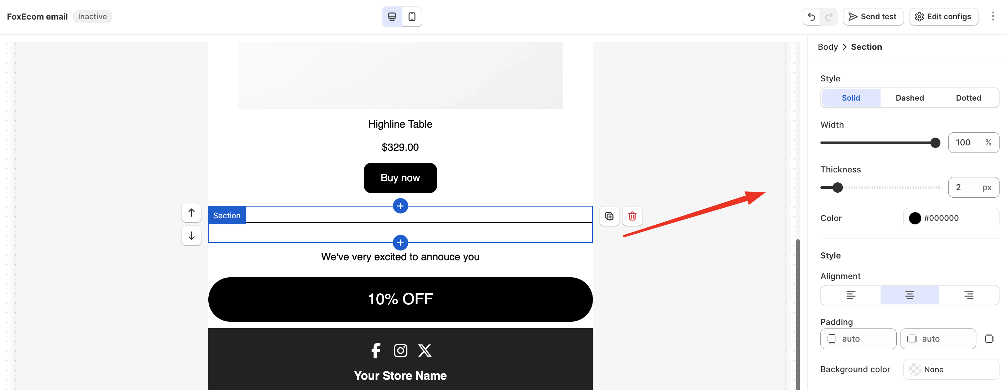Viewport: 1007px width, 390px height.
Task: Open the three-dot more options menu
Action: pyautogui.click(x=992, y=16)
